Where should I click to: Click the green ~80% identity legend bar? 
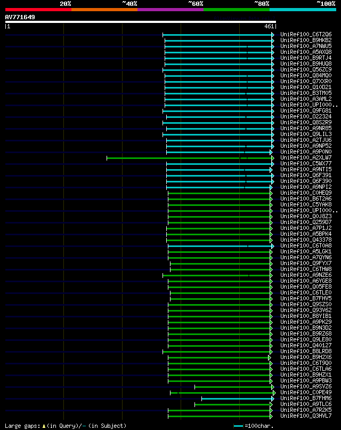click(x=237, y=10)
